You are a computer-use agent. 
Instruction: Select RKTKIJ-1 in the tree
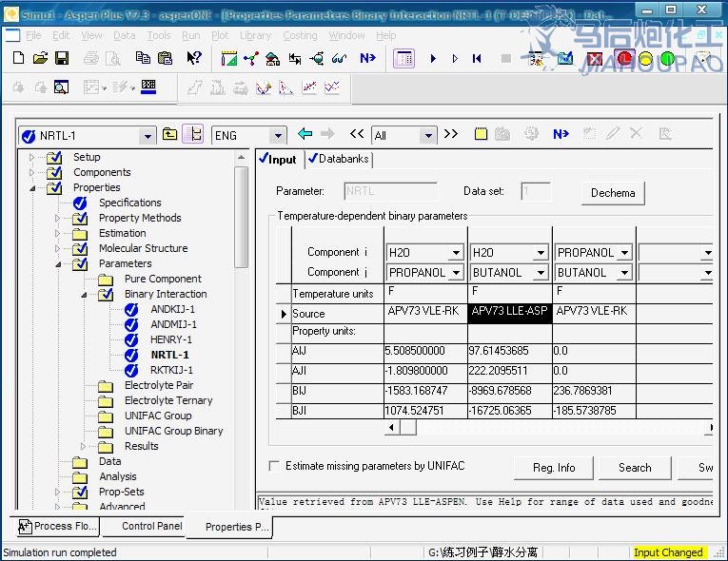click(x=171, y=370)
